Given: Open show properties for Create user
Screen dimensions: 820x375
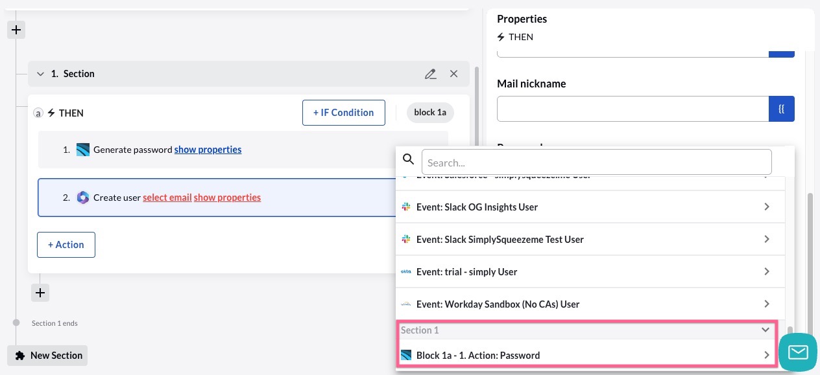Looking at the screenshot, I should pyautogui.click(x=227, y=198).
